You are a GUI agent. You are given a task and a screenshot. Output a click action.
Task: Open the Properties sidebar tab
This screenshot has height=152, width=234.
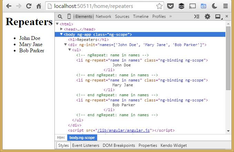pos(148,145)
